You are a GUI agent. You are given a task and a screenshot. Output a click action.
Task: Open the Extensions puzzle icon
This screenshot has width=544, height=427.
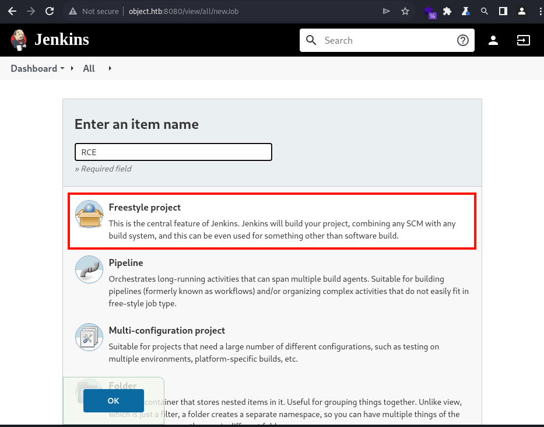(x=447, y=12)
